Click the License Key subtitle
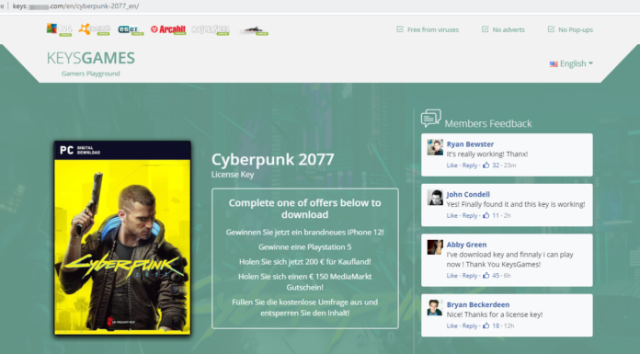 coord(233,175)
